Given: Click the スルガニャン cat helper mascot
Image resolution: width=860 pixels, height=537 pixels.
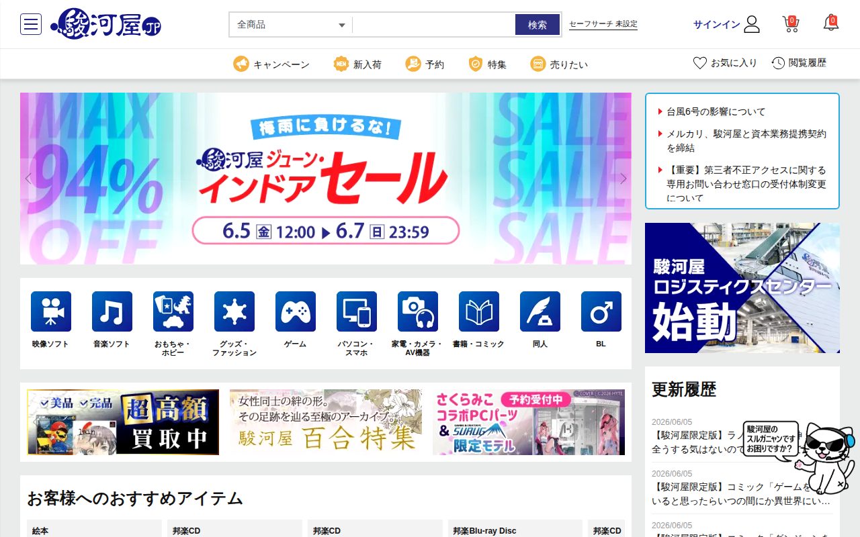Looking at the screenshot, I should click(x=827, y=458).
